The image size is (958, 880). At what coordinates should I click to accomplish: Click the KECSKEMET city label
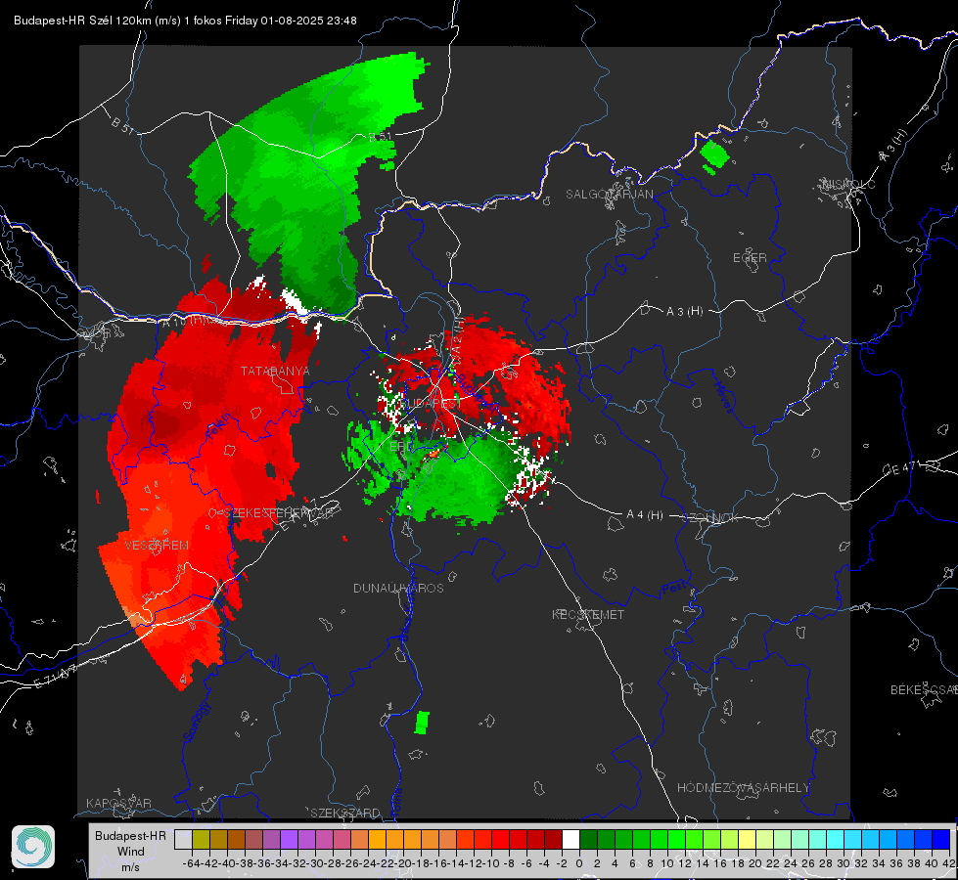pyautogui.click(x=588, y=615)
